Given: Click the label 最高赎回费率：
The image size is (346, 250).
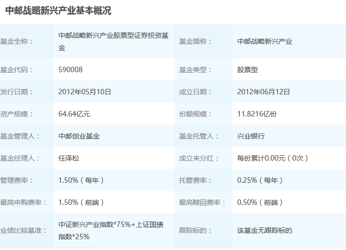Looking at the screenshot, I should click(x=202, y=202).
